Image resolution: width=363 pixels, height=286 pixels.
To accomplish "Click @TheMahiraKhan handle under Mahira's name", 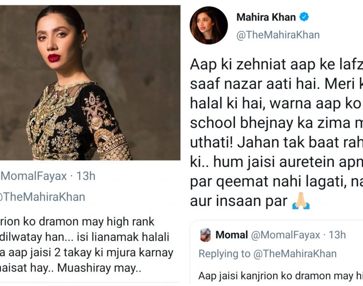I will tap(278, 35).
